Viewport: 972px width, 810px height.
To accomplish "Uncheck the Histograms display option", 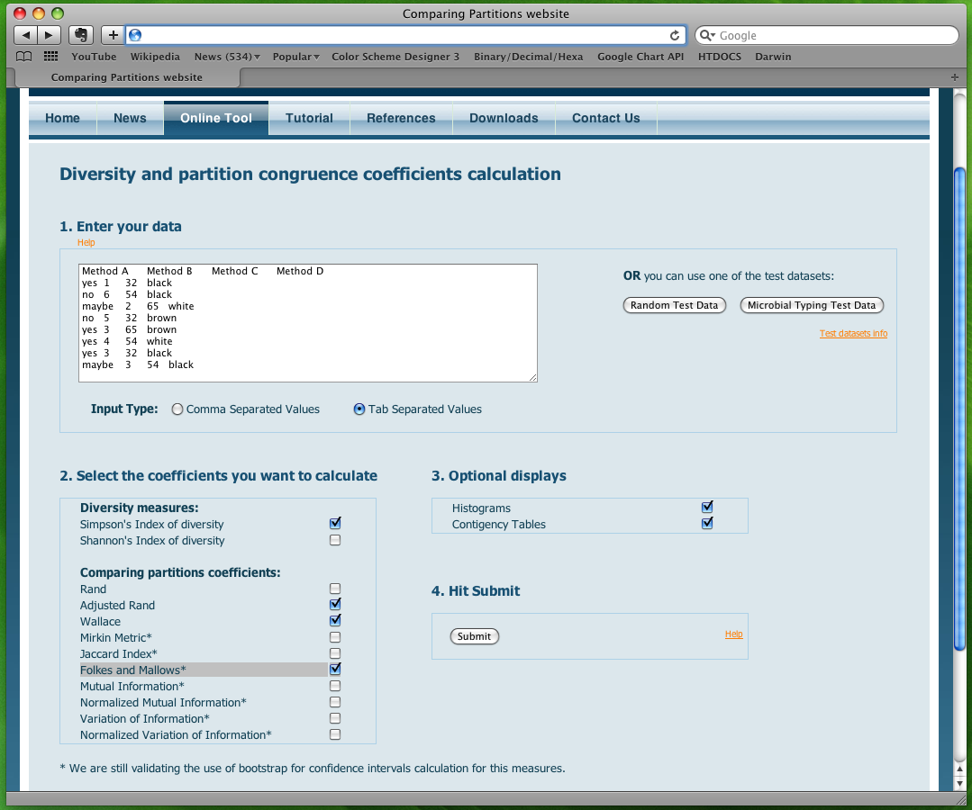I will point(707,507).
